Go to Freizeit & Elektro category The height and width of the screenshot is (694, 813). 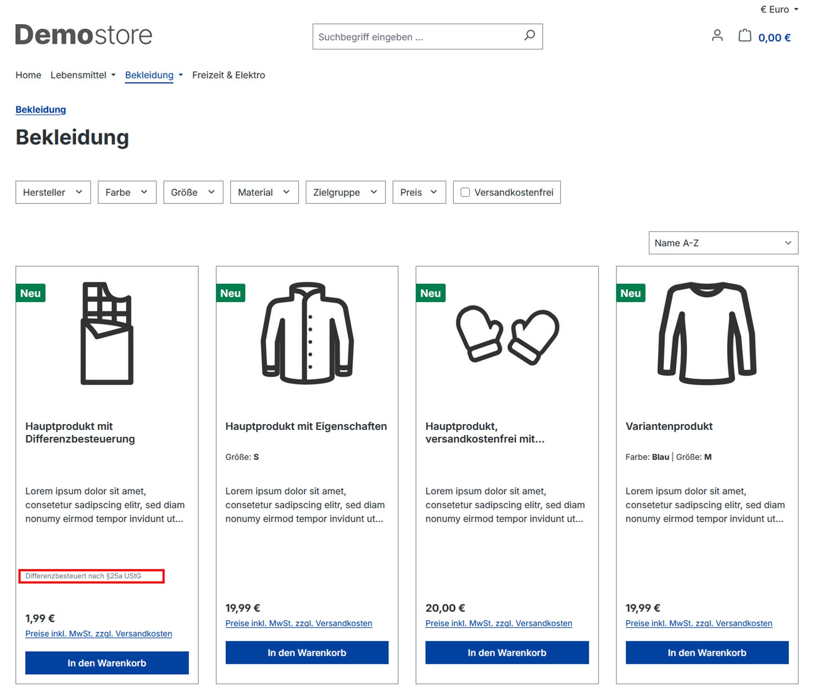coord(228,75)
